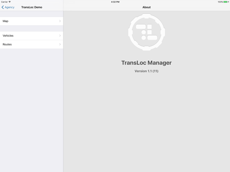The image size is (230, 172).
Task: Click the TransLoc Demo header title
Action: click(32, 7)
